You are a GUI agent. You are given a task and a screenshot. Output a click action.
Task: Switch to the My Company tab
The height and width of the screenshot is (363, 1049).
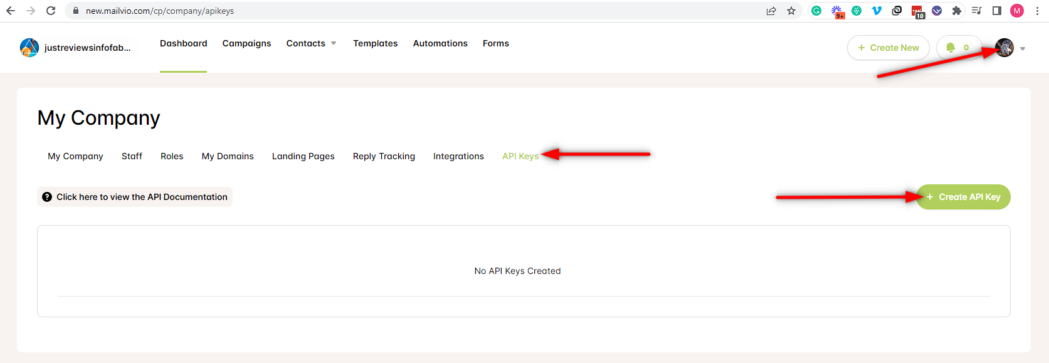click(x=75, y=156)
